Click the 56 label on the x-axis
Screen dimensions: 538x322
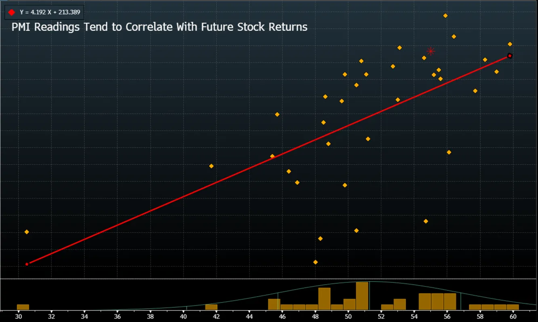point(447,316)
